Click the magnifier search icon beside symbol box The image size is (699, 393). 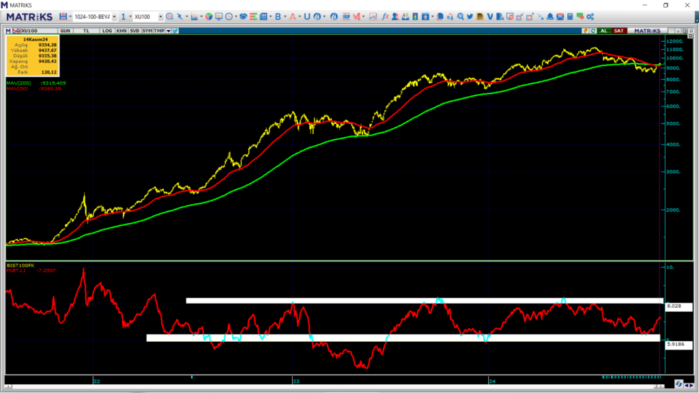click(x=170, y=16)
